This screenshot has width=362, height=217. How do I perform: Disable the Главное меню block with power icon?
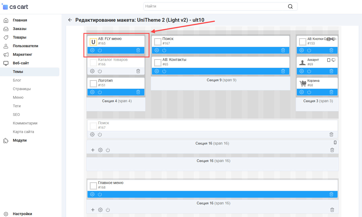[100, 194]
